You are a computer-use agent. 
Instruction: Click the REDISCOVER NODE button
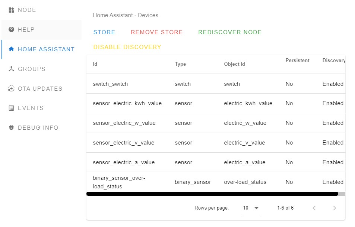click(230, 32)
